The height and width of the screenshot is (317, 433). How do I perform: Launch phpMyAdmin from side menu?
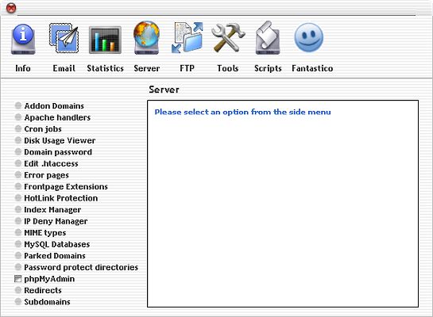(x=49, y=279)
